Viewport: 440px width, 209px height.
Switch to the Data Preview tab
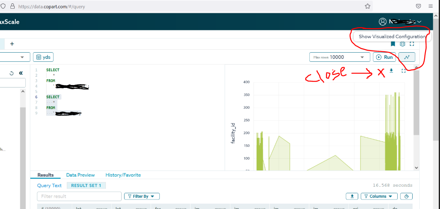pos(80,175)
